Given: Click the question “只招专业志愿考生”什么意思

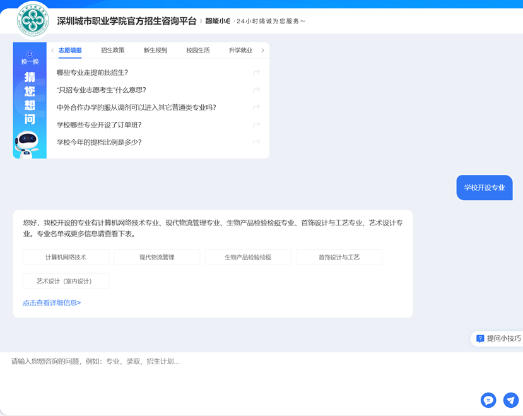Looking at the screenshot, I should (102, 90).
